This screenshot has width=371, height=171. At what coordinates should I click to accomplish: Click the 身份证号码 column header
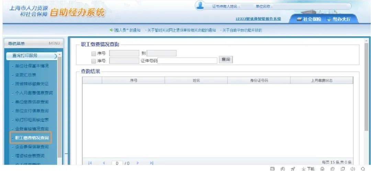(x=259, y=81)
